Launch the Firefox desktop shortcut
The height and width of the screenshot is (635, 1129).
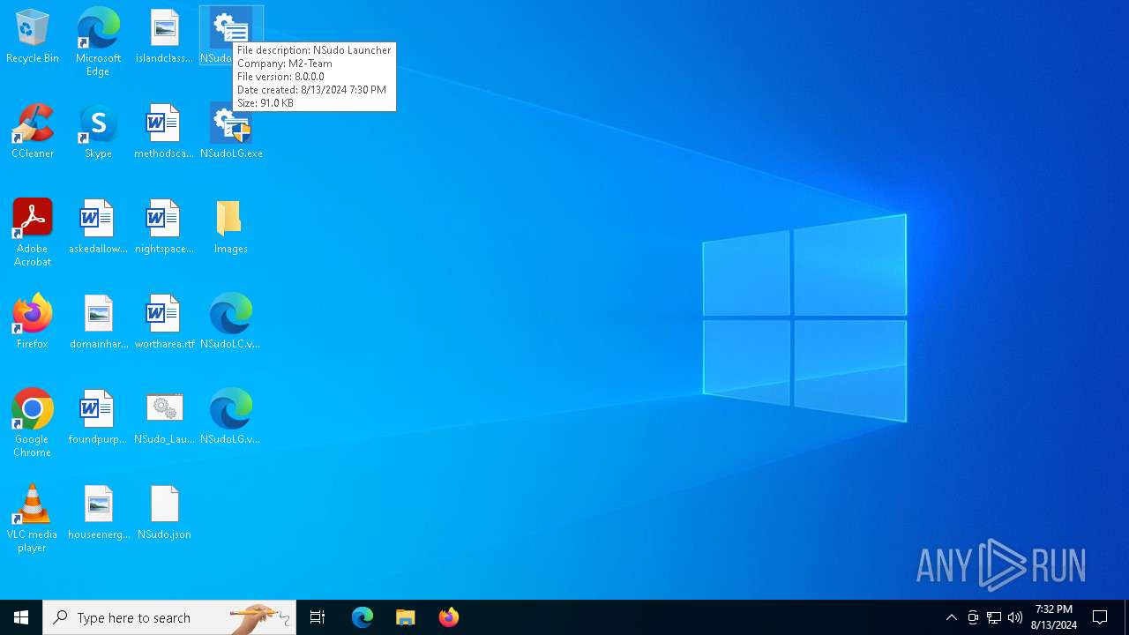click(33, 322)
